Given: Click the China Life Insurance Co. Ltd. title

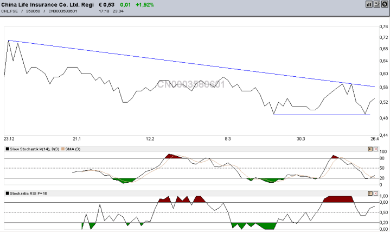Looking at the screenshot, I should tap(48, 5).
